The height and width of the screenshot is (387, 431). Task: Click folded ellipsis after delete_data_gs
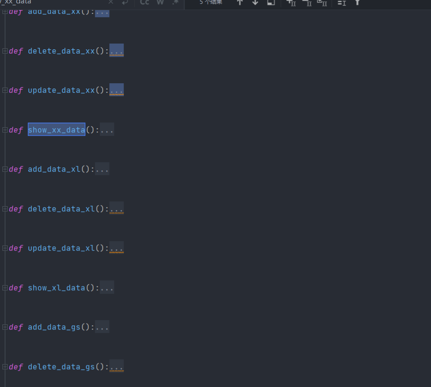coord(116,366)
